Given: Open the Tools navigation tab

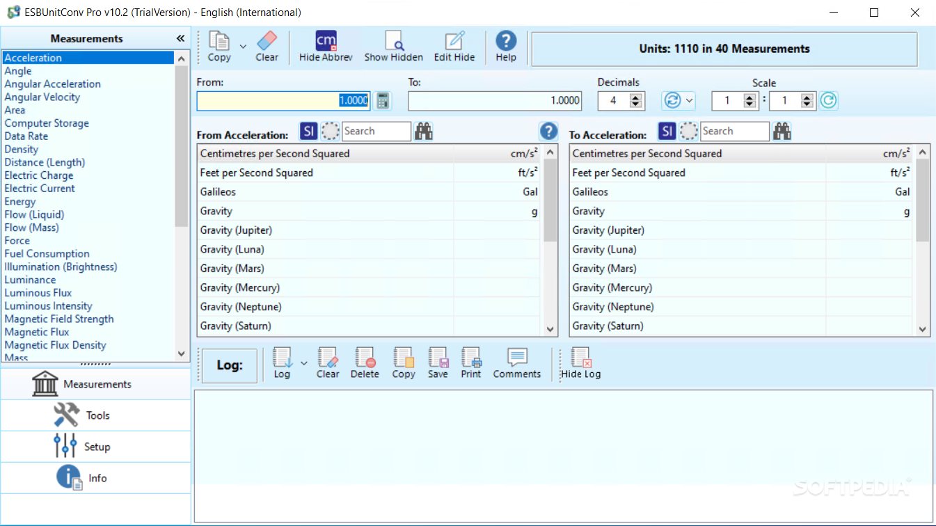Looking at the screenshot, I should click(95, 415).
